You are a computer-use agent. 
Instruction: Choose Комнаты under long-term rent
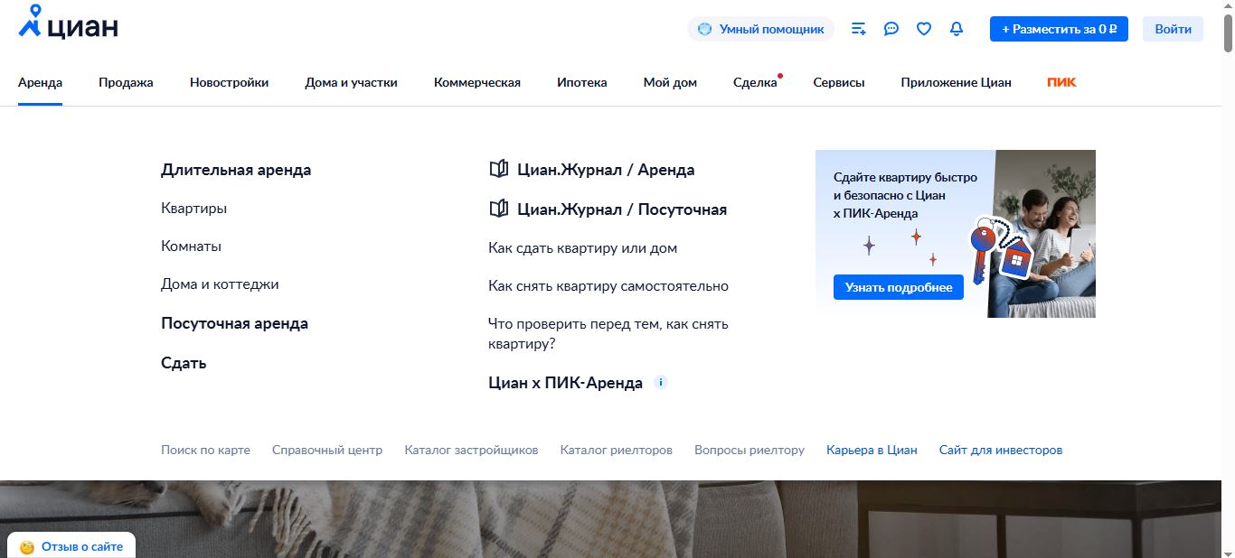coord(191,246)
